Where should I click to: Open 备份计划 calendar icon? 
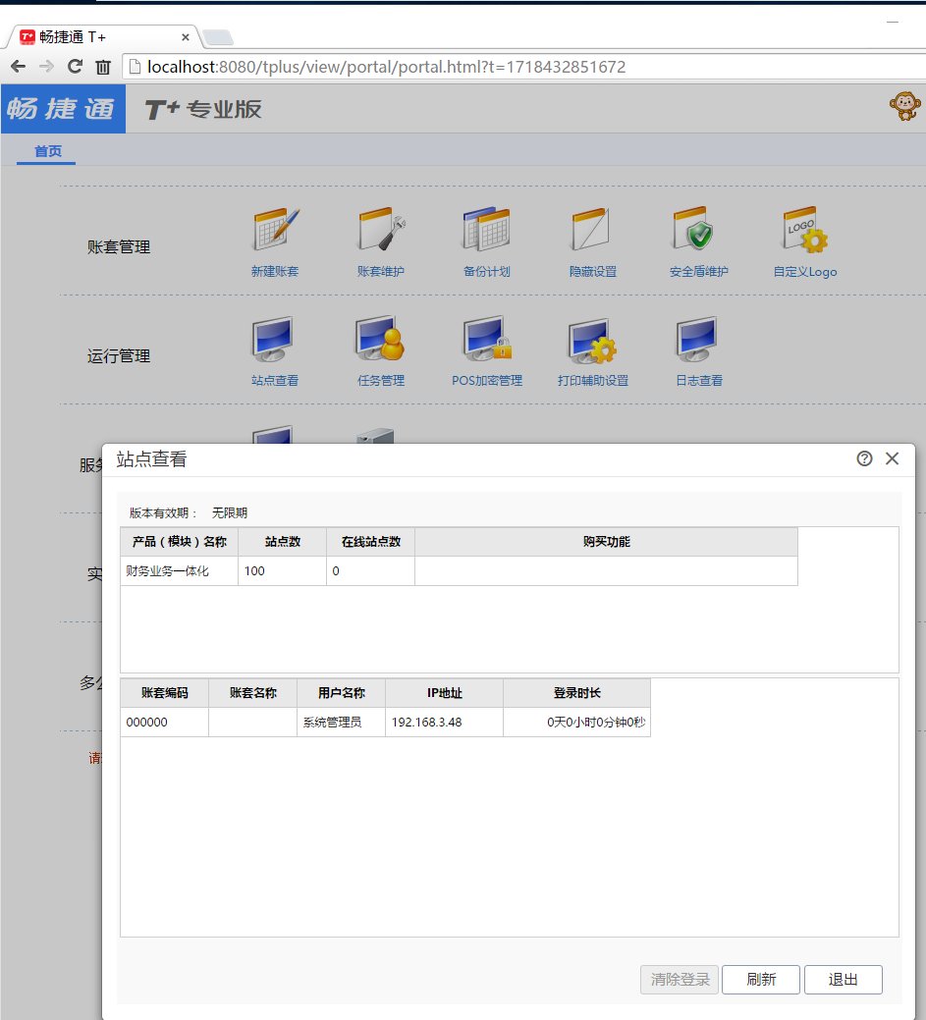pyautogui.click(x=487, y=231)
